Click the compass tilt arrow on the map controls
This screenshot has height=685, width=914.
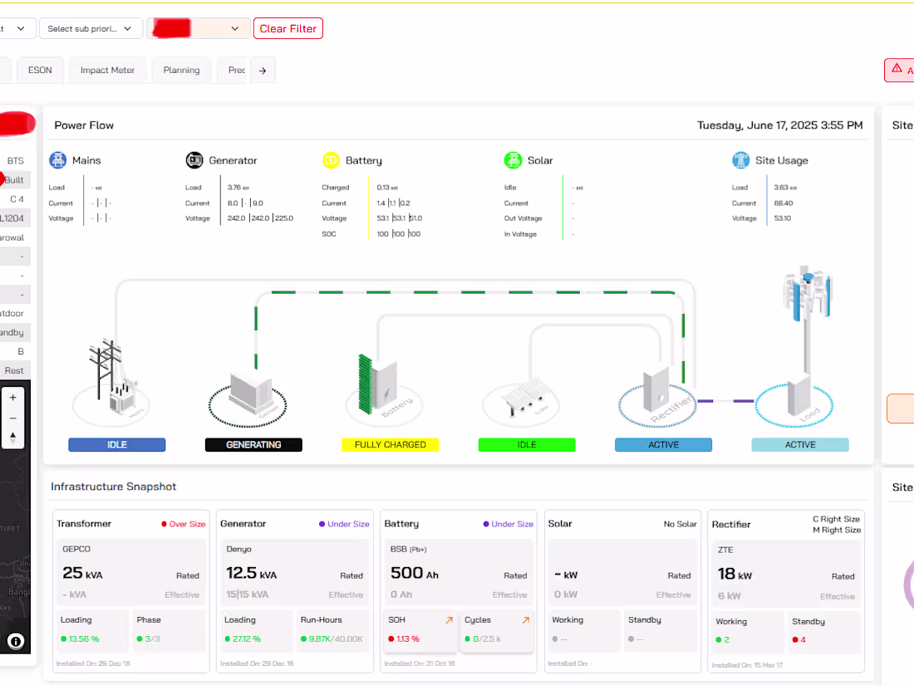coord(12,438)
